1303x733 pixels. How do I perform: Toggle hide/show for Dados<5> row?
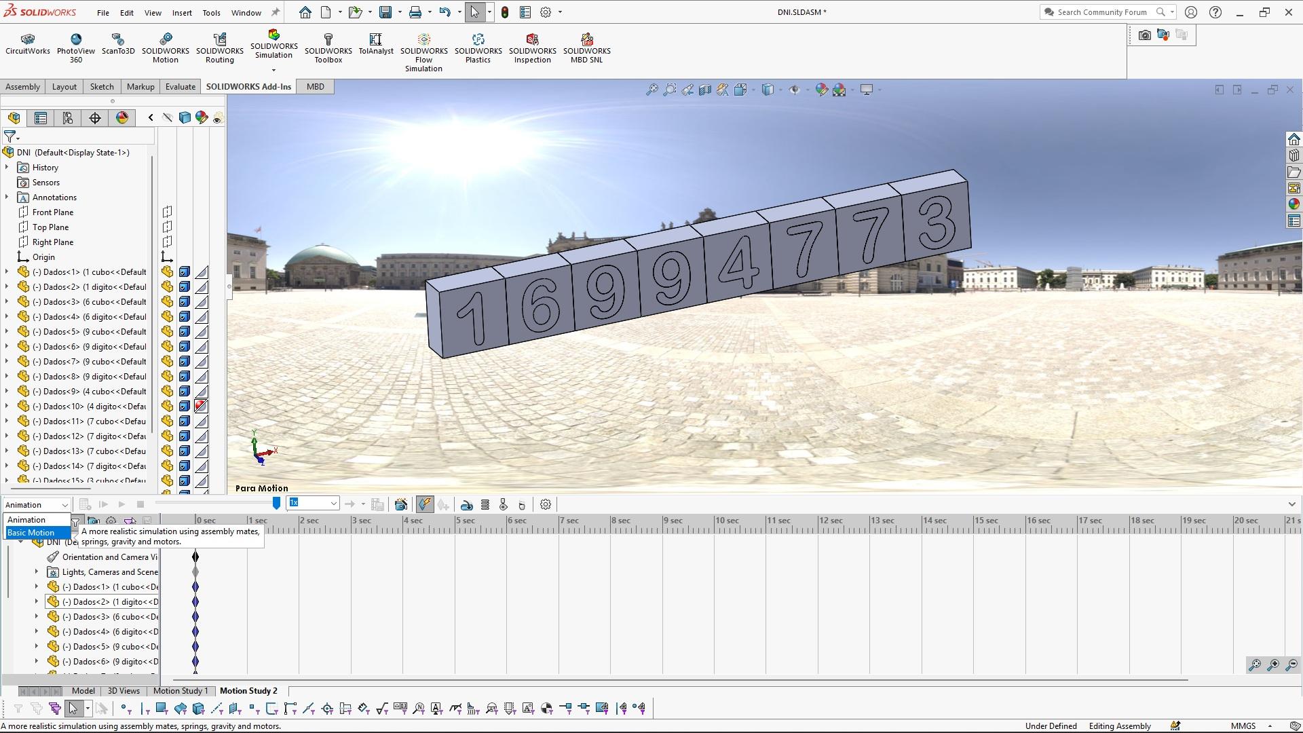pyautogui.click(x=167, y=331)
